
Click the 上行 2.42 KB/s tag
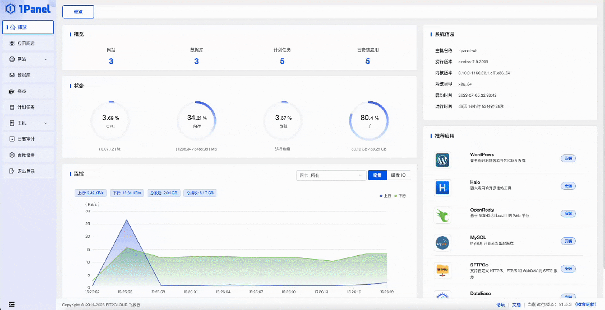point(91,193)
